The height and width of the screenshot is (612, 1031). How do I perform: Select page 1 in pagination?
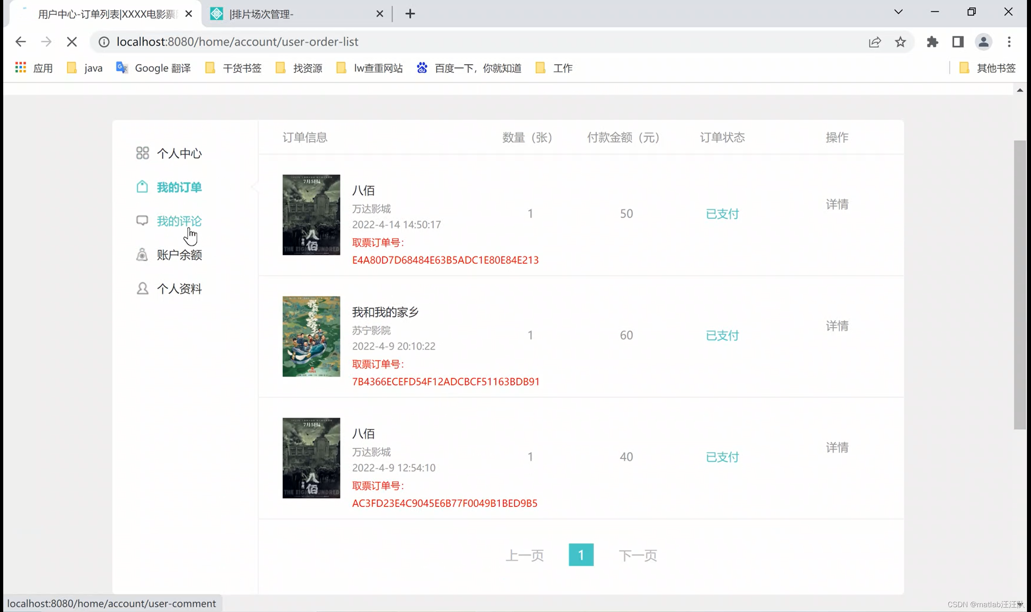(581, 555)
